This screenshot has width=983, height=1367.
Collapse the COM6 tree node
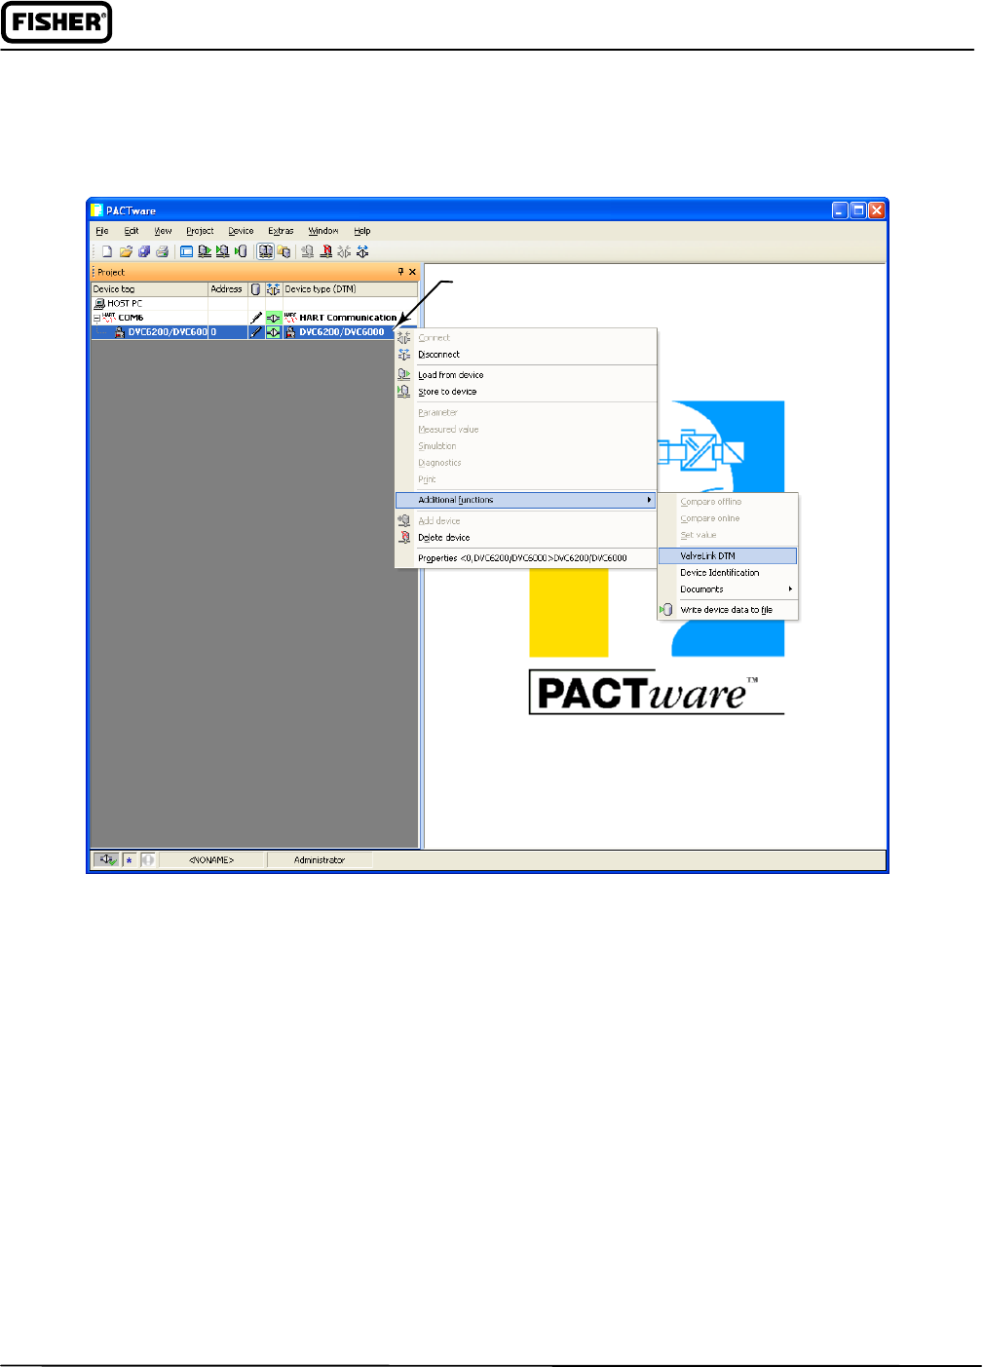[x=96, y=319]
